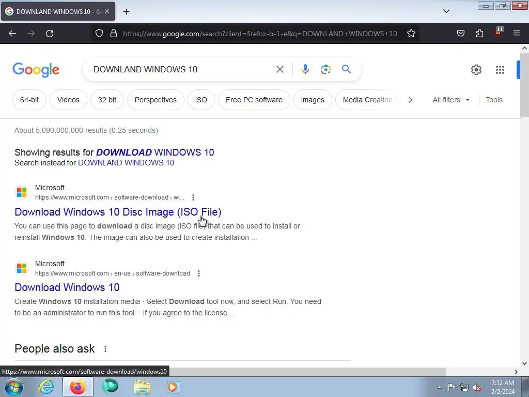This screenshot has height=397, width=529.
Task: Click the address bar URL
Action: tap(260, 34)
